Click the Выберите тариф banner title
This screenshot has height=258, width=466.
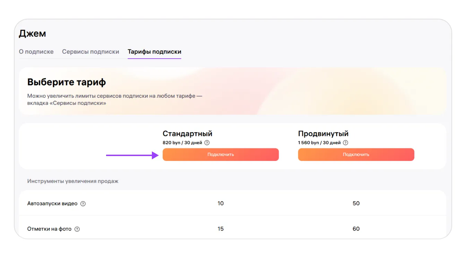coord(67,82)
